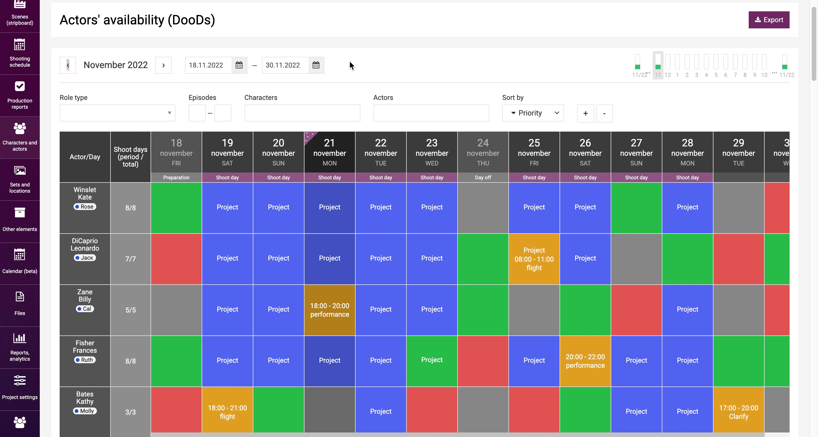This screenshot has height=437, width=818.
Task: Click the second Episodes number field
Action: (223, 113)
